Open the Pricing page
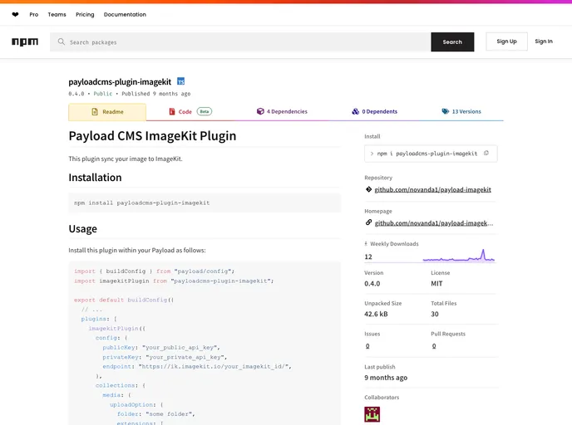Screen dimensions: 572x425 85,15
